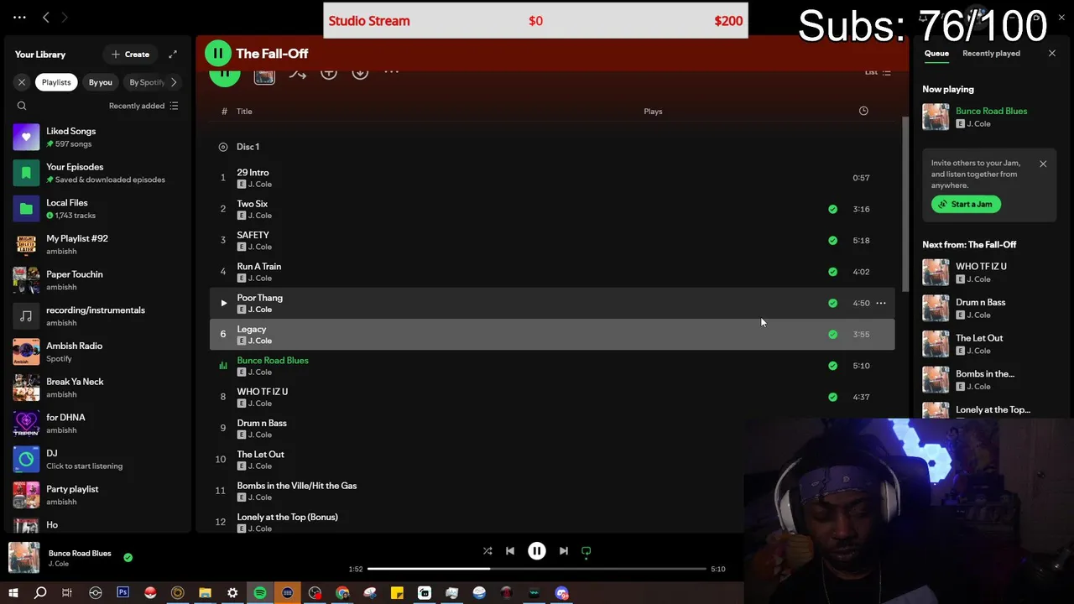Open the Break Ya Neck playlist
The height and width of the screenshot is (604, 1074).
[x=97, y=388]
